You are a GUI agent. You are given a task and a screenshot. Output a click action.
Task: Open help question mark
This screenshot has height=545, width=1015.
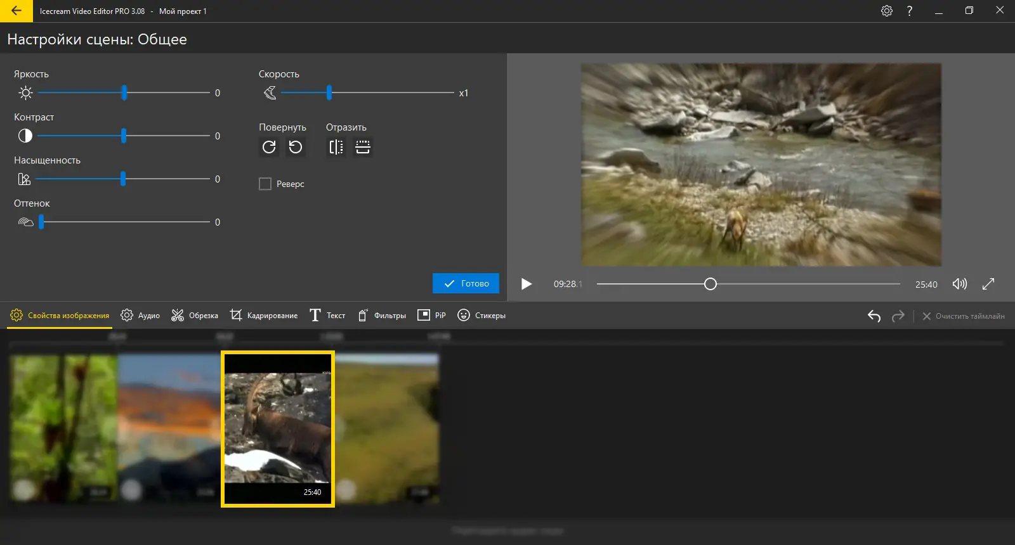(909, 11)
